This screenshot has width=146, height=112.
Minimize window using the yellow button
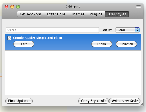click(x=12, y=7)
